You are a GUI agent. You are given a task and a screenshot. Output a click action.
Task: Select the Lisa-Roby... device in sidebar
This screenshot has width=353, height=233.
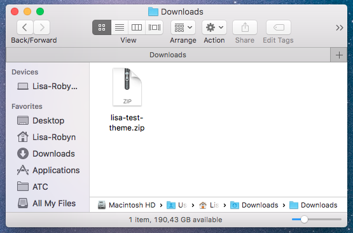(47, 87)
